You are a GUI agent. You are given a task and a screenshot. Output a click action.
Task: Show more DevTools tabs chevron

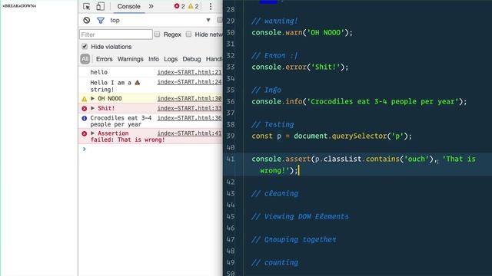tap(151, 6)
